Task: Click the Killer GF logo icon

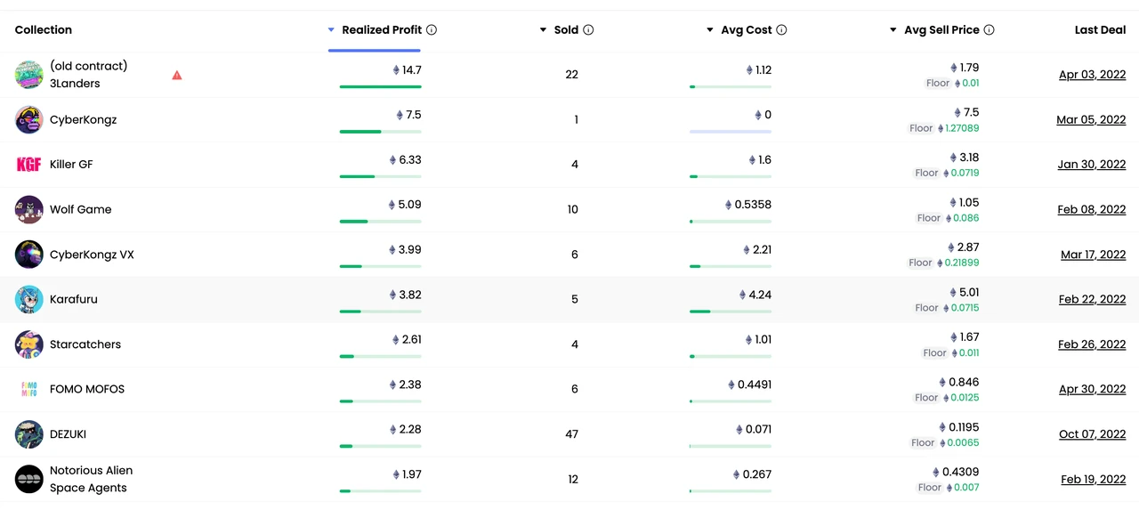Action: coord(29,165)
